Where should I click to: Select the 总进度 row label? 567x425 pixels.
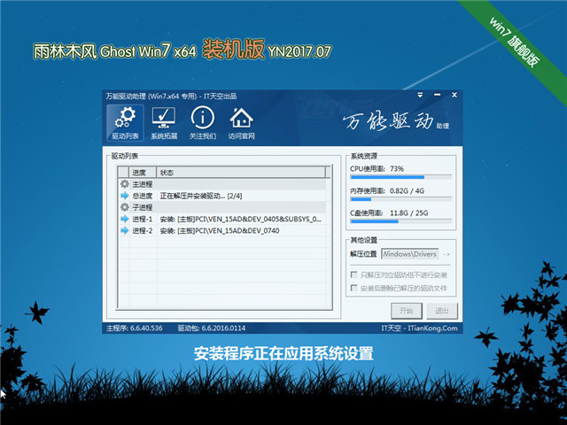(x=142, y=196)
